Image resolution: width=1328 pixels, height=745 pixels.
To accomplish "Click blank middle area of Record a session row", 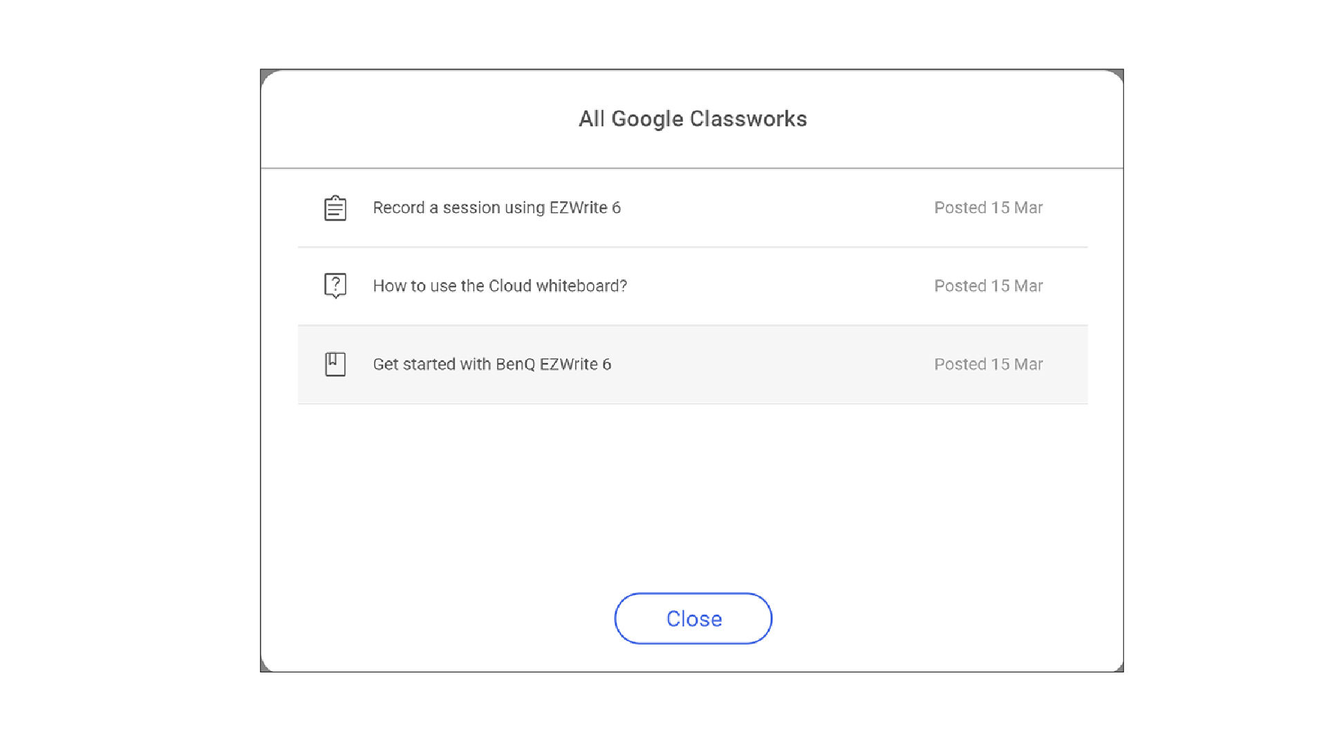I will click(774, 208).
